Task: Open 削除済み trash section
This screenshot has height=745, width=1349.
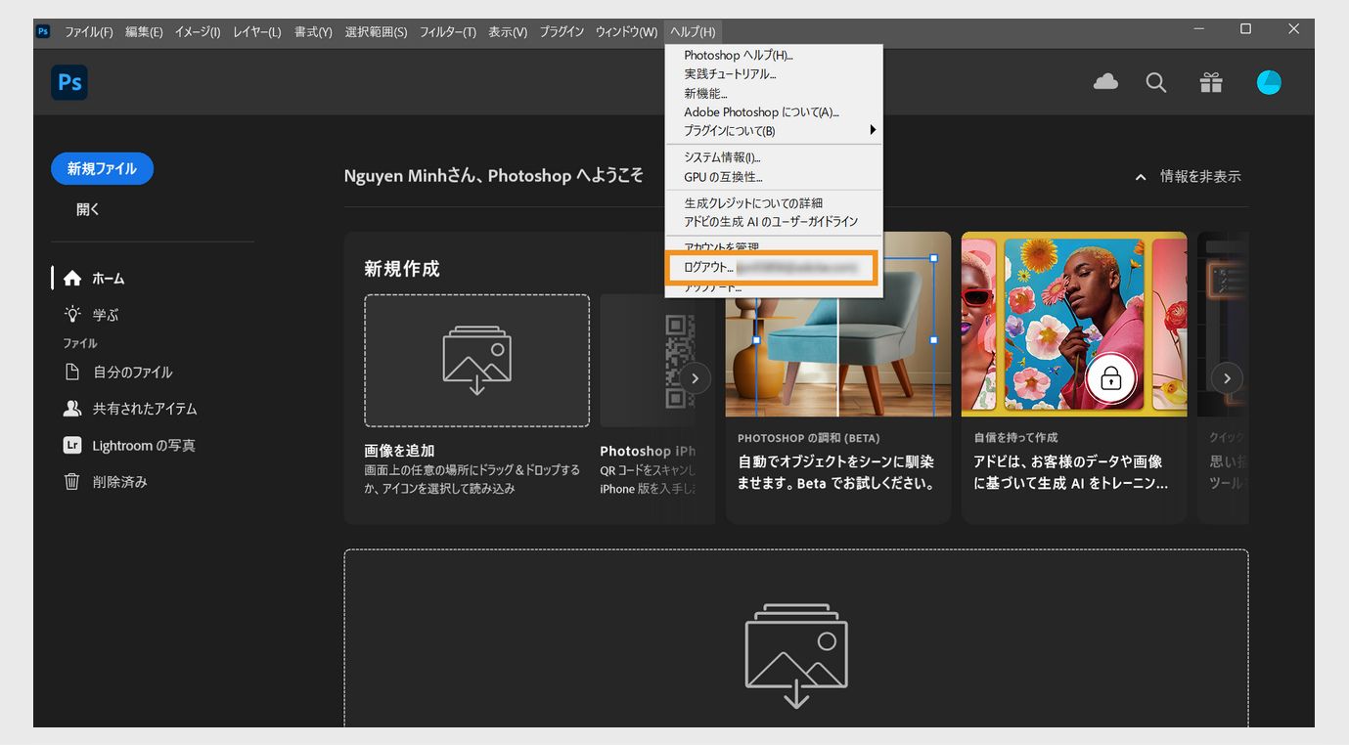Action: [x=106, y=482]
